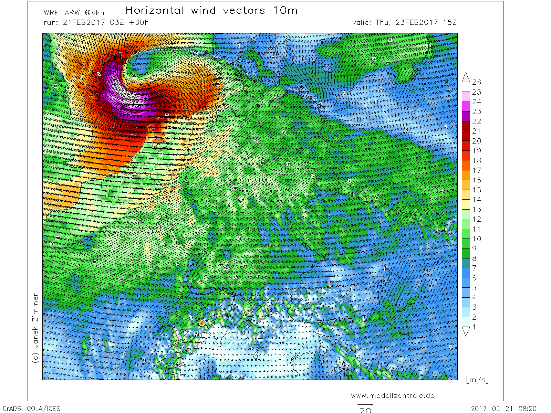Click legend value 6
The height and width of the screenshot is (413, 551).
[474, 278]
